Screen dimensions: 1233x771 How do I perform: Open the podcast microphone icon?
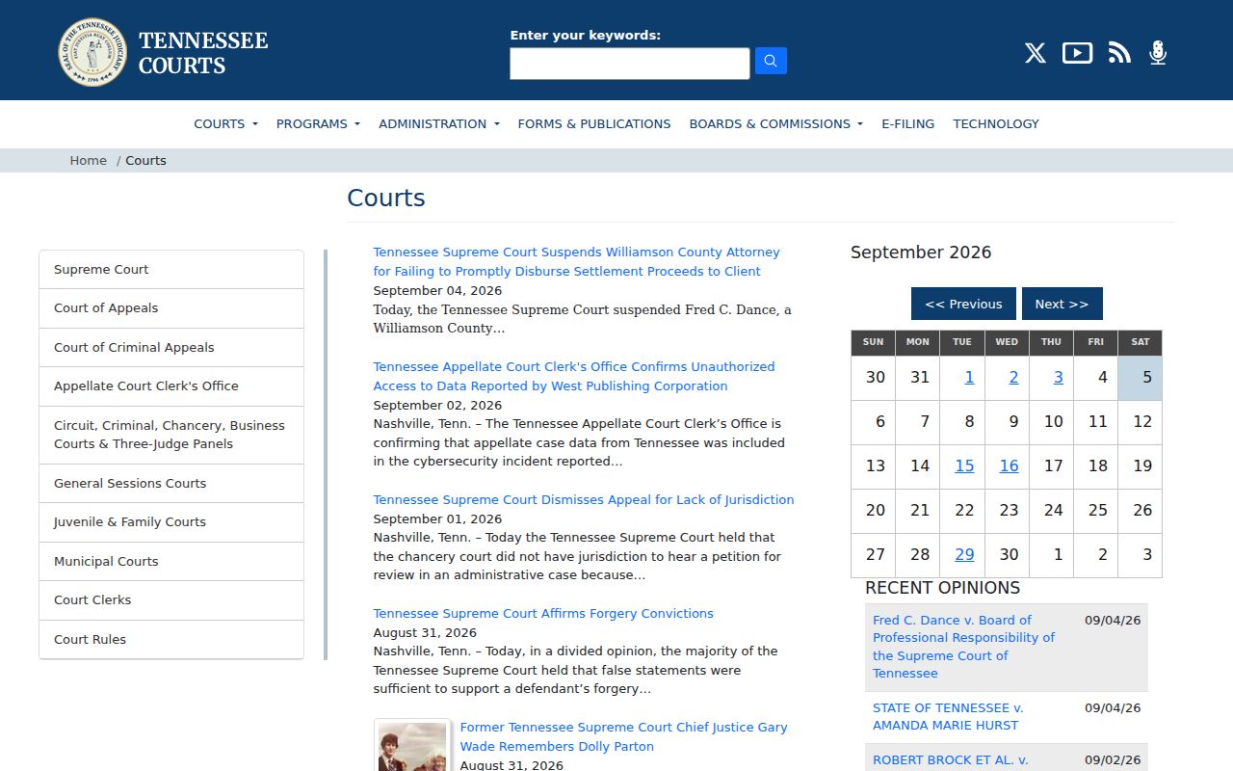click(x=1158, y=53)
